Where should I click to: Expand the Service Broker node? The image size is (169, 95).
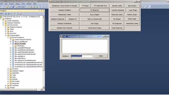pyautogui.click(x=6, y=85)
